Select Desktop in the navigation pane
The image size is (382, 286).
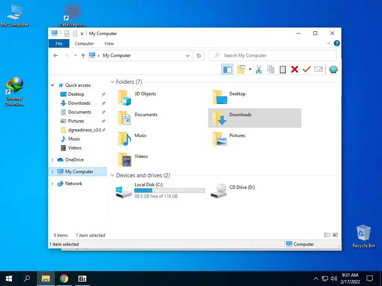coord(76,94)
